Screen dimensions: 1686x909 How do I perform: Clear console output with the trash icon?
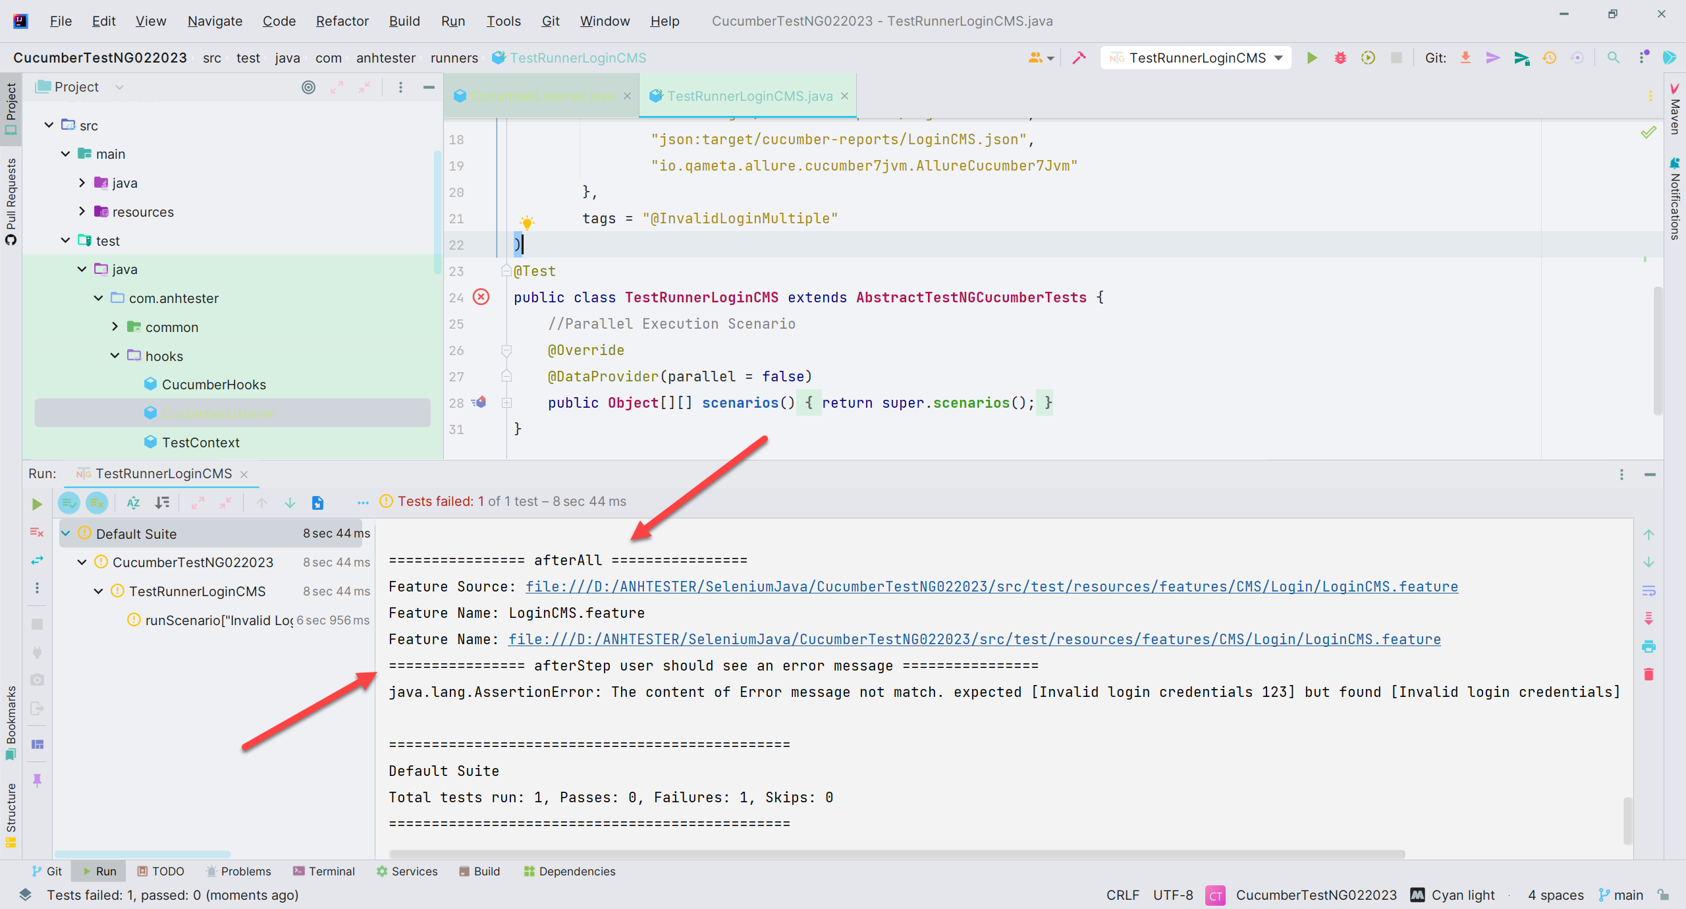click(1648, 674)
